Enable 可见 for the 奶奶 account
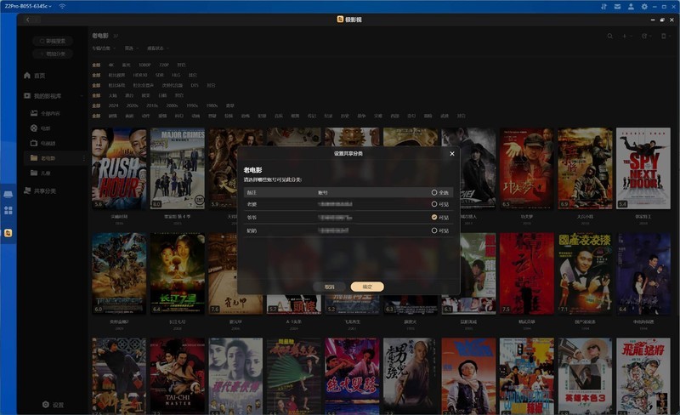 pyautogui.click(x=434, y=230)
